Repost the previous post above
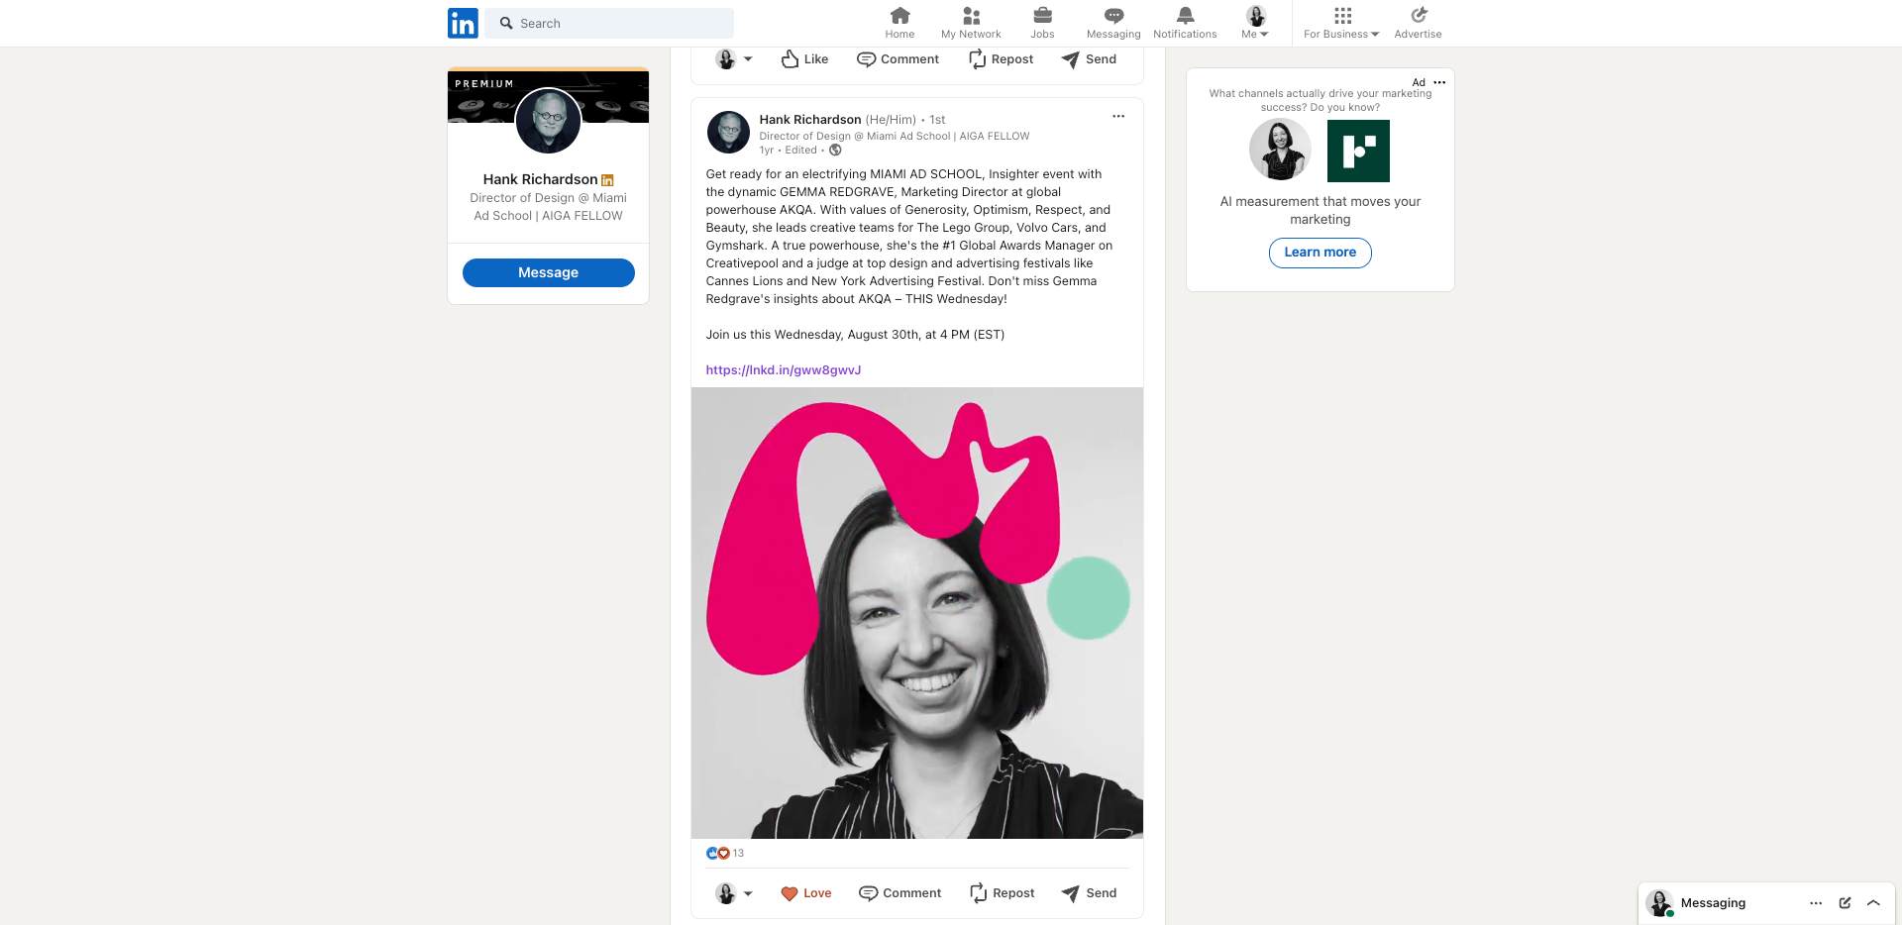 coord(1001,59)
